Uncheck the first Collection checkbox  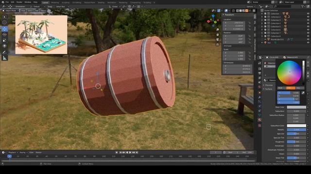click(265, 14)
